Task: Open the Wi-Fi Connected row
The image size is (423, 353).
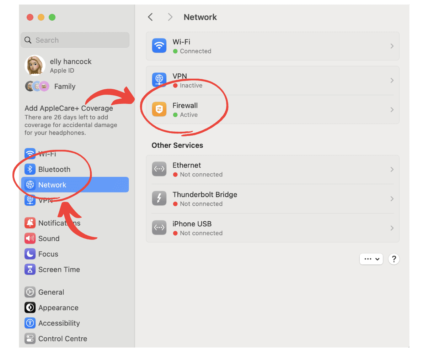Action: coord(273,46)
